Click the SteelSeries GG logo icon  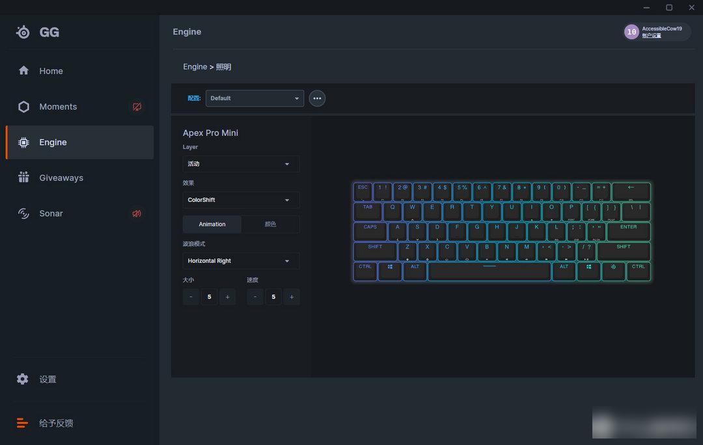coord(23,33)
